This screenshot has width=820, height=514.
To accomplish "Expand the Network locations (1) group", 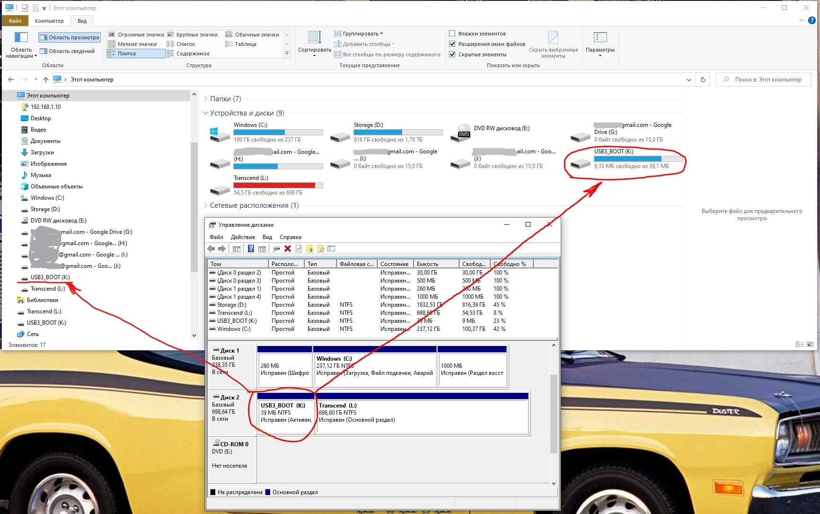I will pyautogui.click(x=205, y=205).
